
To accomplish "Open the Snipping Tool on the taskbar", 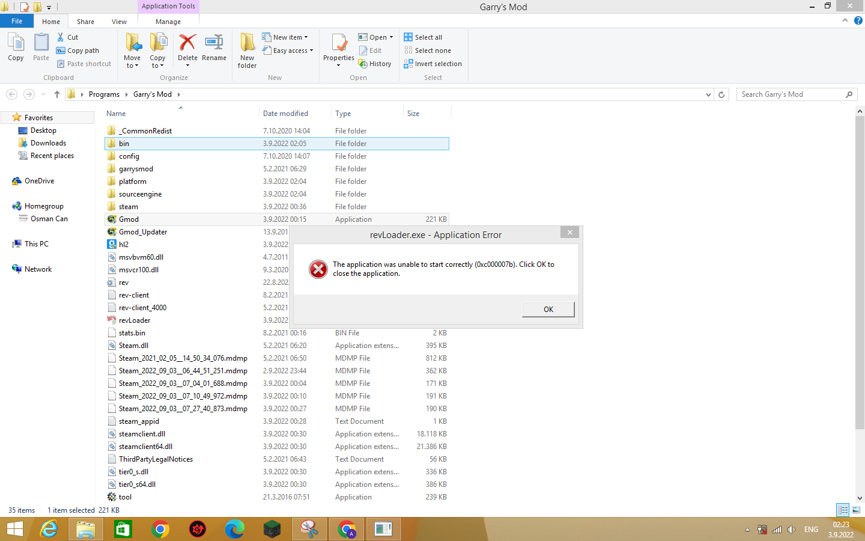I will (309, 529).
